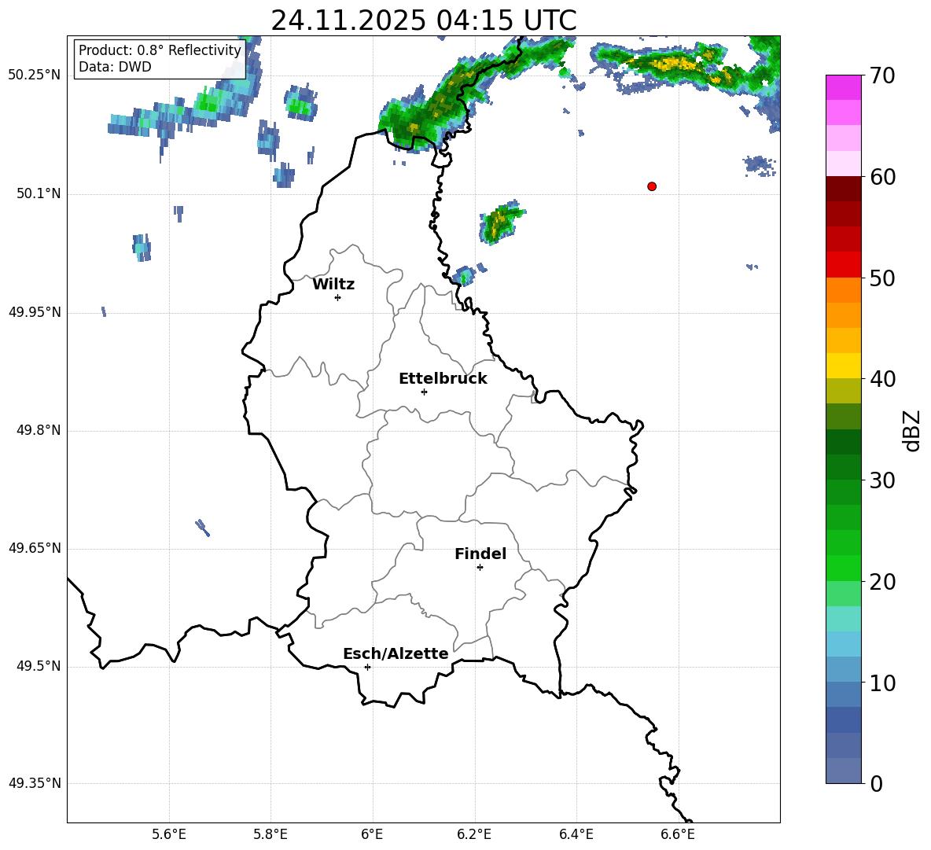931x850 pixels.
Task: Click the isolated rain cell west of red dot
Action: click(x=501, y=222)
